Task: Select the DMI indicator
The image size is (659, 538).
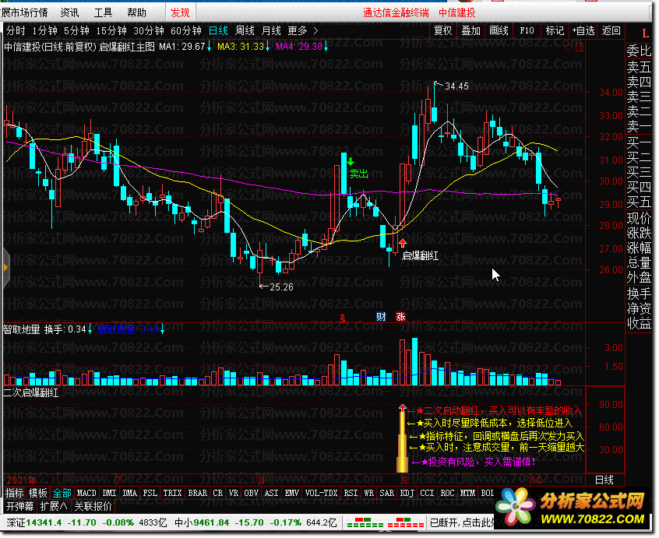Action: coord(109,493)
